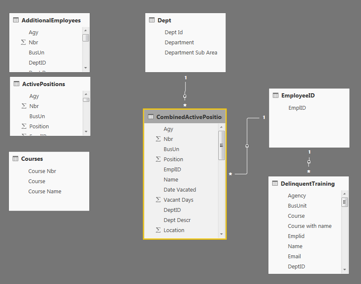Click sigma icon beside Position in CombinedActivePositions
Image resolution: width=361 pixels, height=284 pixels.
tap(158, 159)
